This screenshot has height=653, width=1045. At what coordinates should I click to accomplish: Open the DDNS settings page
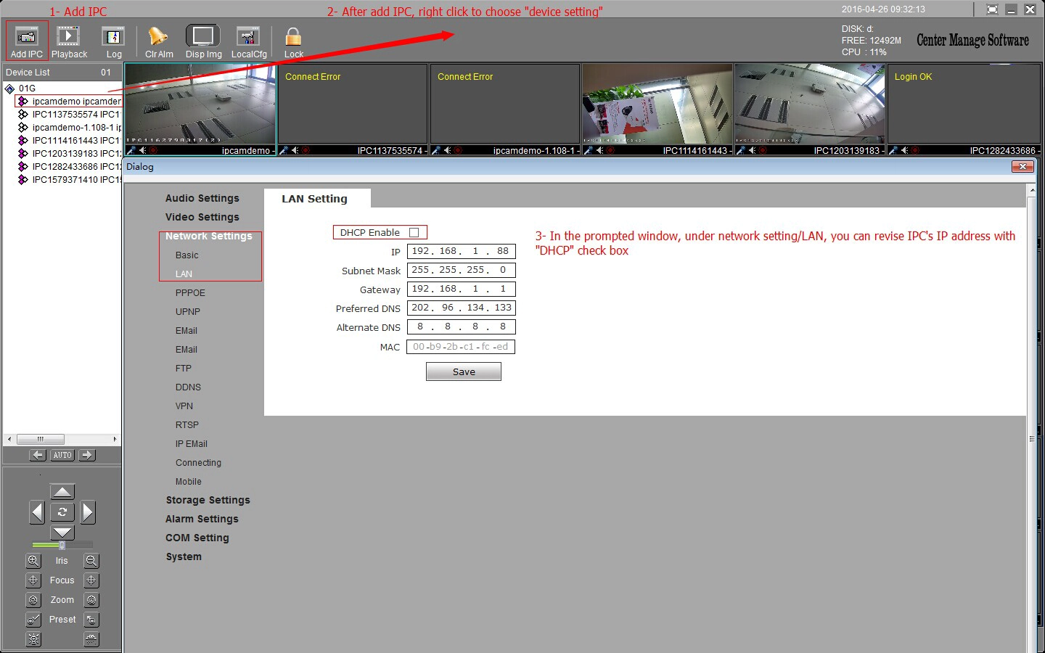188,387
